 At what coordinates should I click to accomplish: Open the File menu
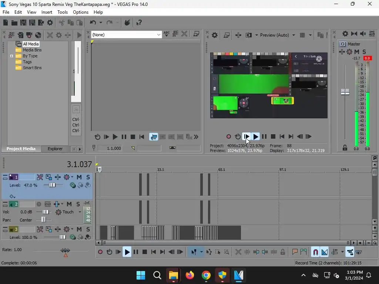[6, 12]
